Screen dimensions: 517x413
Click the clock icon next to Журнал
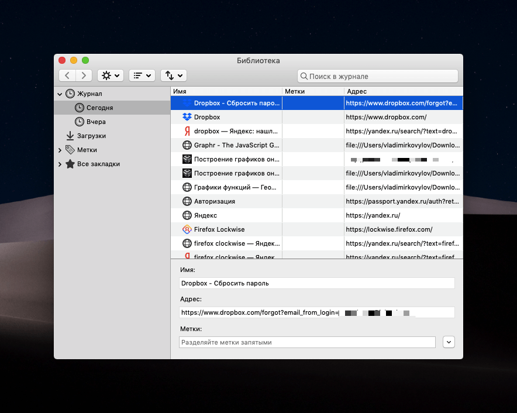point(70,94)
